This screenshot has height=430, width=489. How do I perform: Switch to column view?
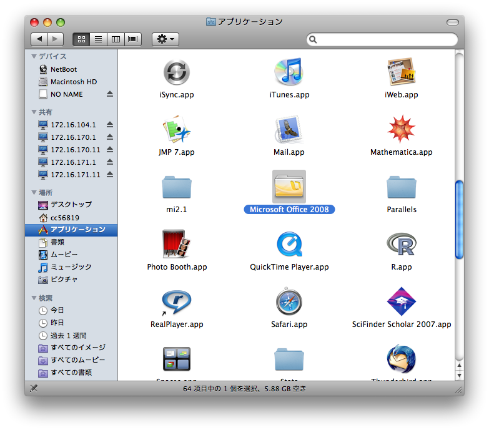click(x=116, y=39)
